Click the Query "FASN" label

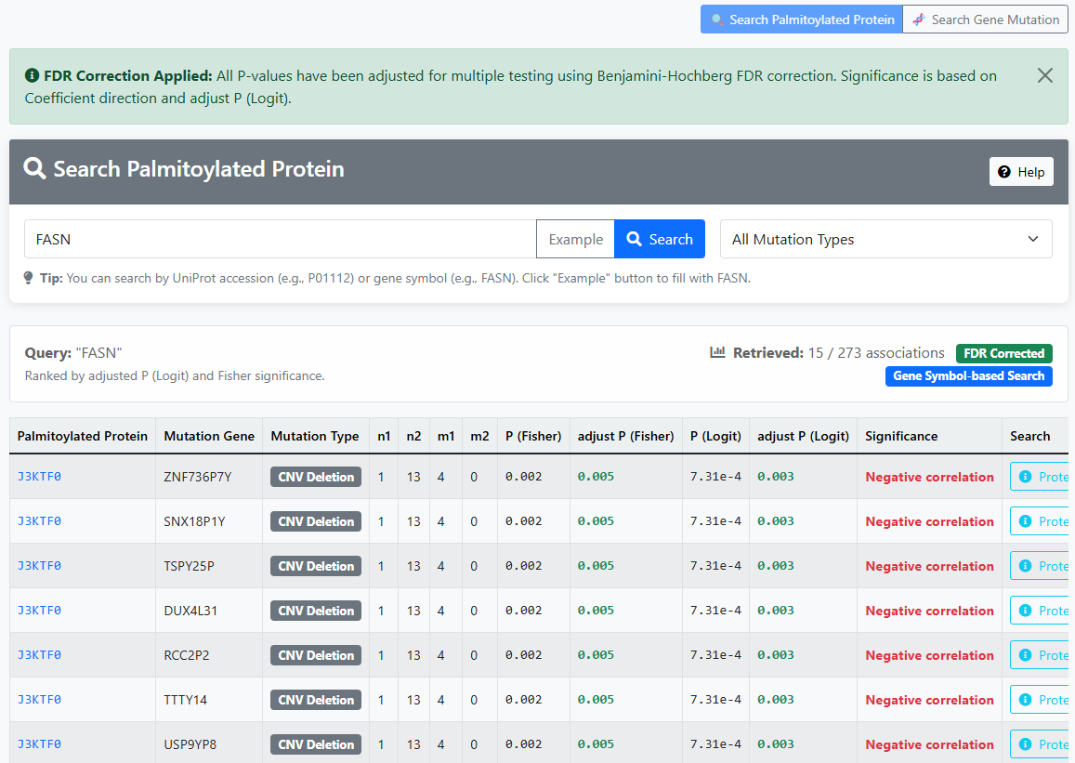click(x=73, y=353)
